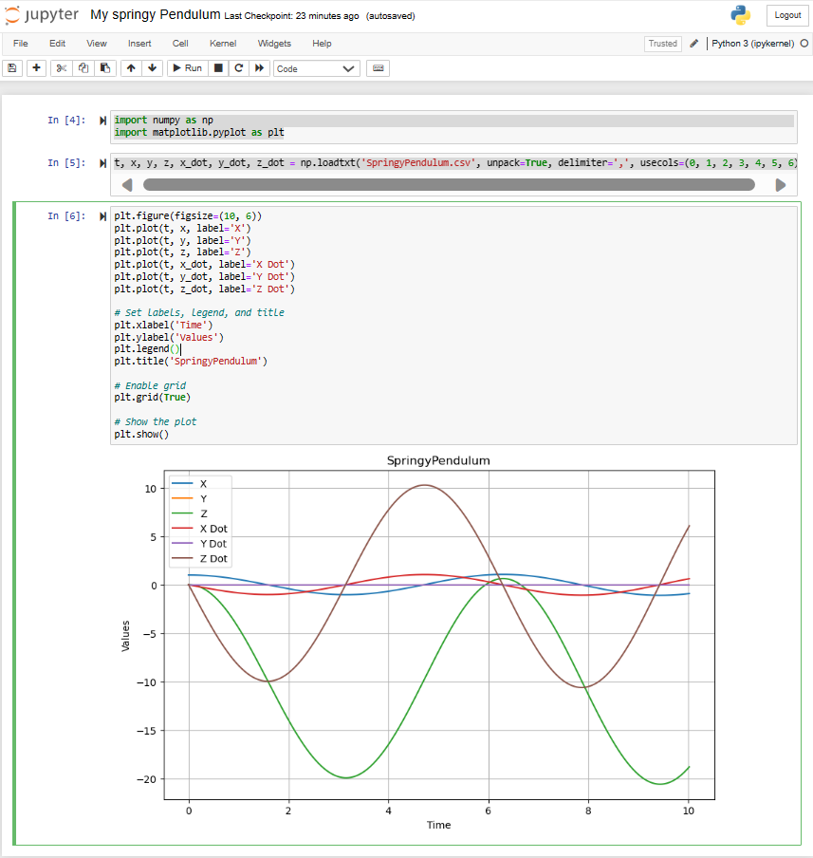Open the Cell menu

pos(180,44)
